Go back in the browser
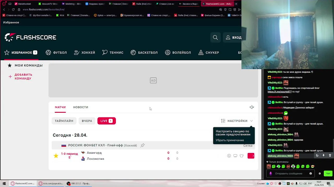This screenshot has height=187, width=334. (4, 10)
